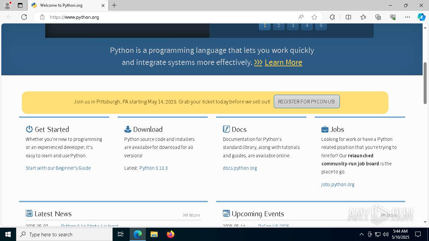Click the page vertical scrollbar thumb

pyautogui.click(x=425, y=83)
